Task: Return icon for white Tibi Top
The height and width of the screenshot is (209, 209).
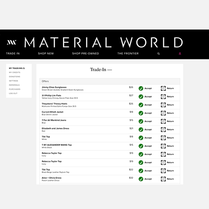Action: [x=163, y=138]
